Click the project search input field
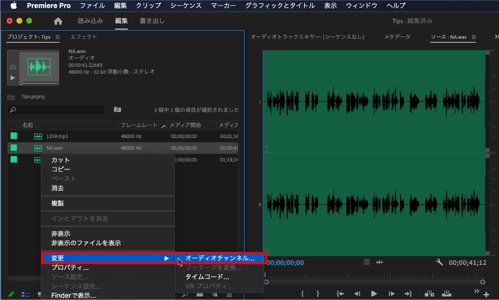Viewport: 499px width, 300px height. pos(56,110)
